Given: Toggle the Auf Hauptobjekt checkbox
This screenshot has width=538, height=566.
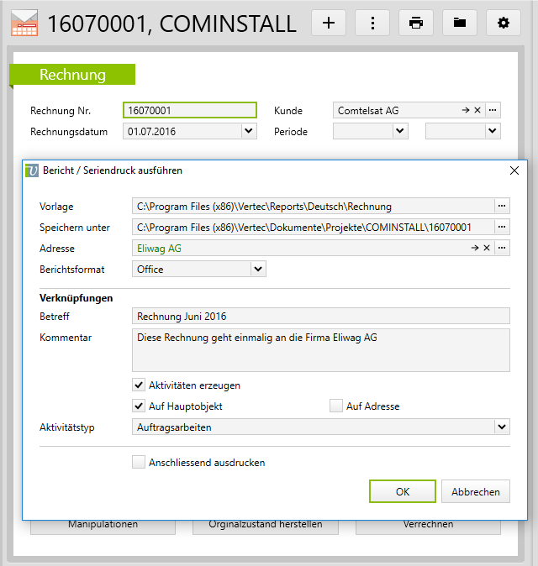Looking at the screenshot, I should 139,406.
